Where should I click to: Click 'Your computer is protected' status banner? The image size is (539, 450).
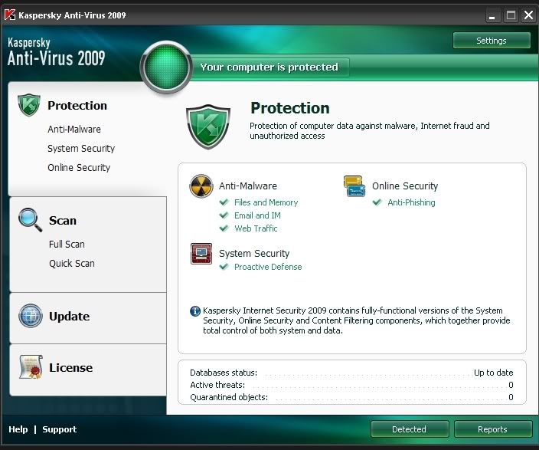point(269,67)
